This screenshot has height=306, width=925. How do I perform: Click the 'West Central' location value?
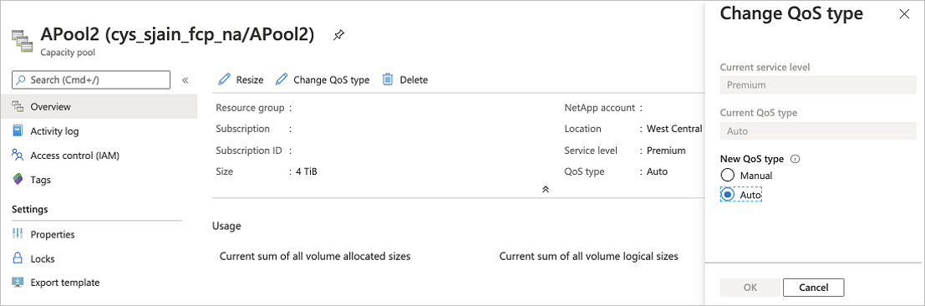click(x=674, y=129)
